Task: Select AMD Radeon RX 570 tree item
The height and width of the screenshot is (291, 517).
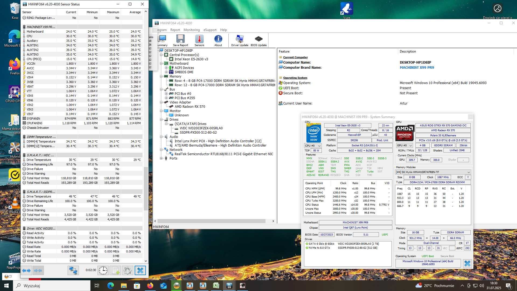Action: point(190,107)
